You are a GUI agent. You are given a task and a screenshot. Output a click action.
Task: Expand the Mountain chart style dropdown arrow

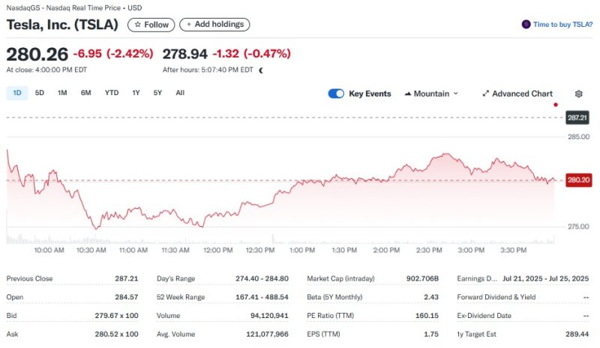456,94
